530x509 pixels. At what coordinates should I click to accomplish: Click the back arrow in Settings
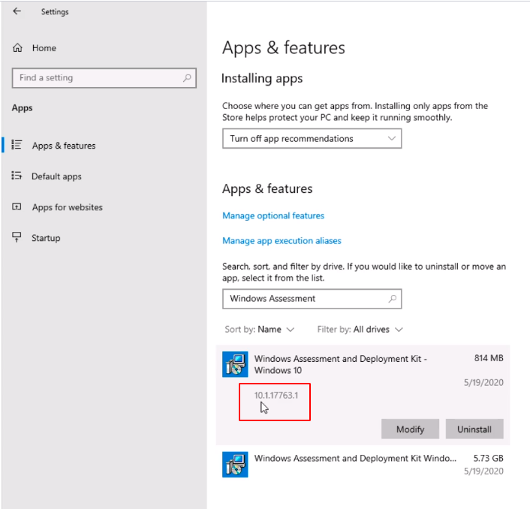[17, 11]
